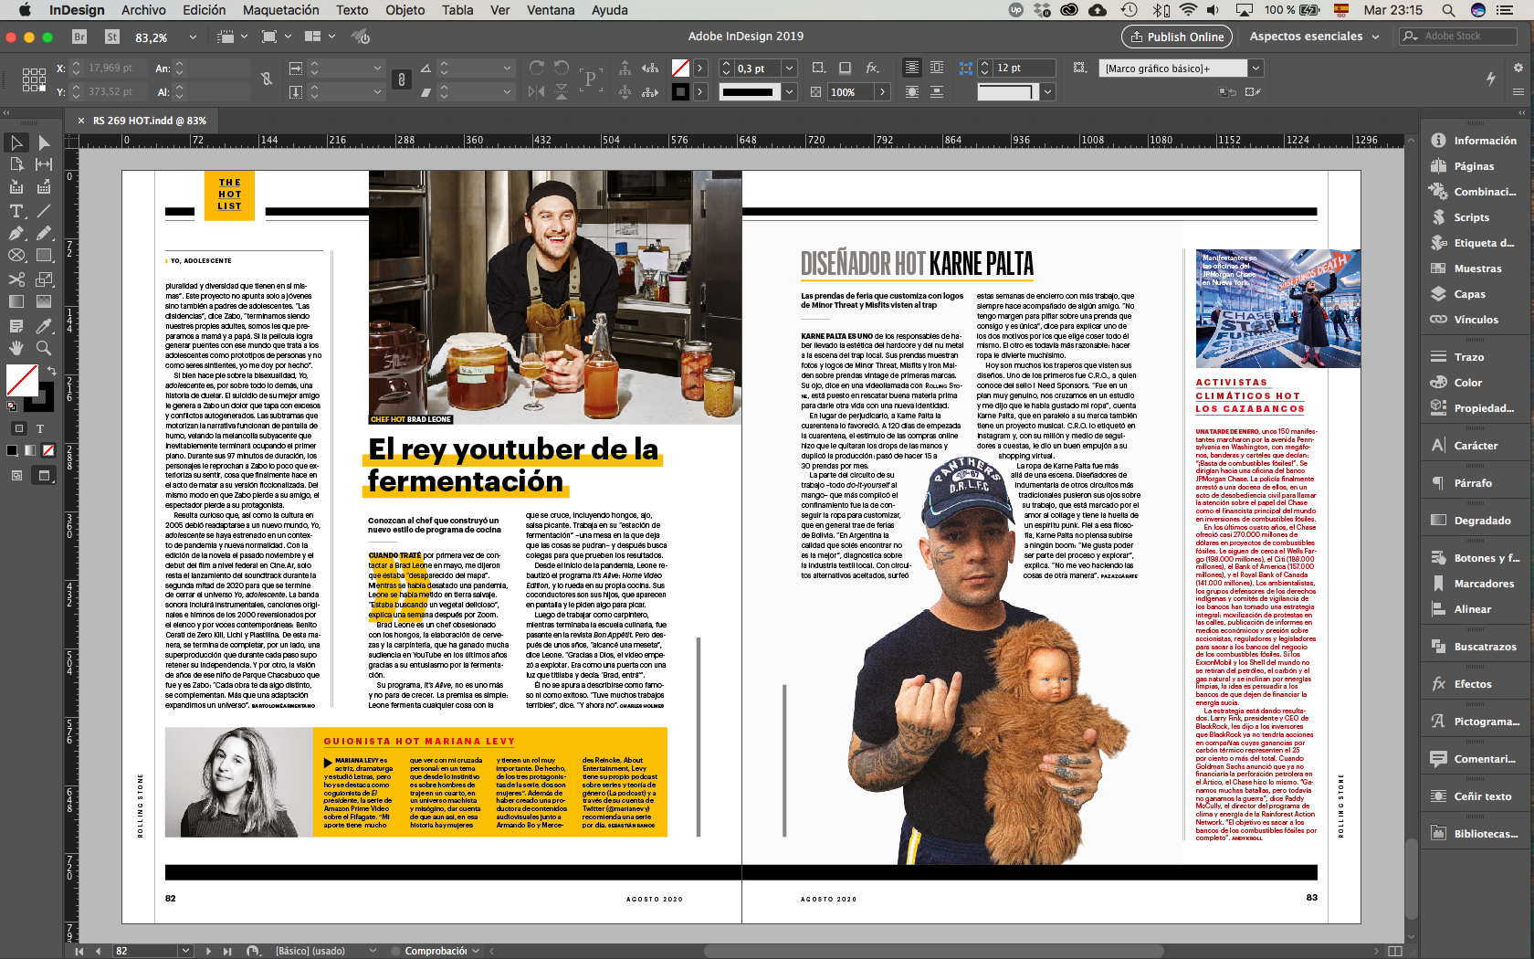Viewport: 1534px width, 959px height.
Task: Toggle the constrain scaling link button
Action: [401, 79]
